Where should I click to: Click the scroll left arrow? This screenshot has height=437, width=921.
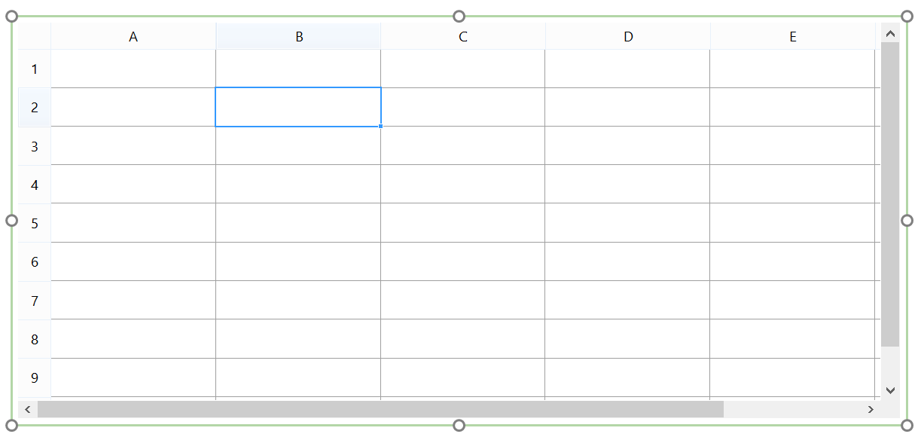pyautogui.click(x=28, y=409)
